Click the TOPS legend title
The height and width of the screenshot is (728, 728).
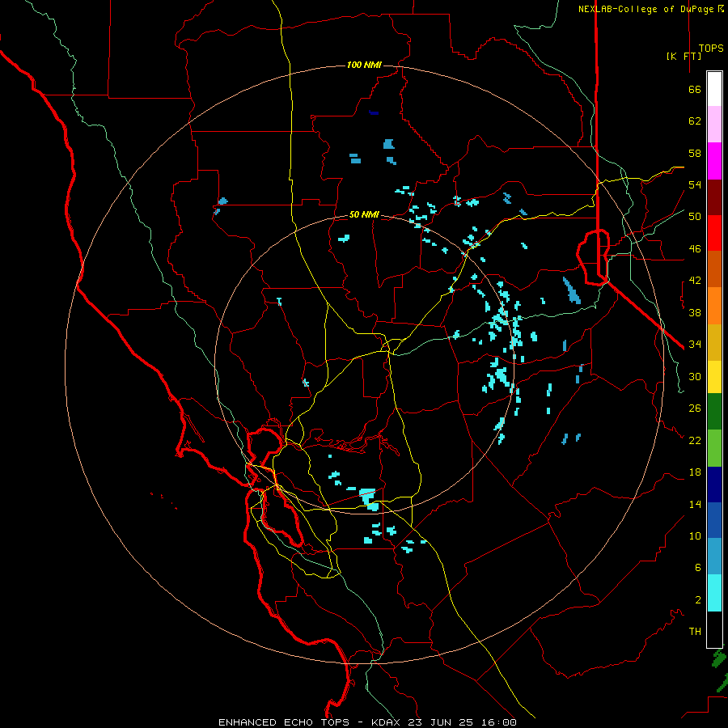(x=711, y=48)
